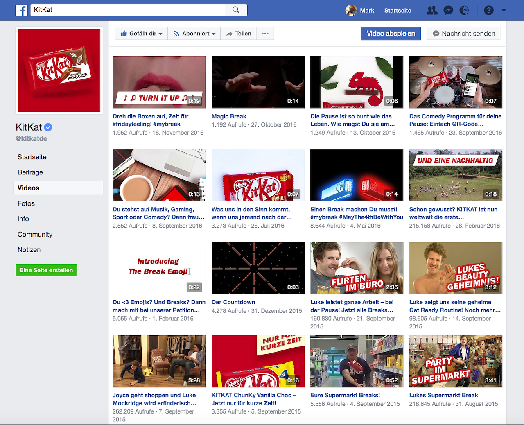Screen dimensions: 524x425
Task: Click Eure Supermarkt Breaks title
Action: 345,395
